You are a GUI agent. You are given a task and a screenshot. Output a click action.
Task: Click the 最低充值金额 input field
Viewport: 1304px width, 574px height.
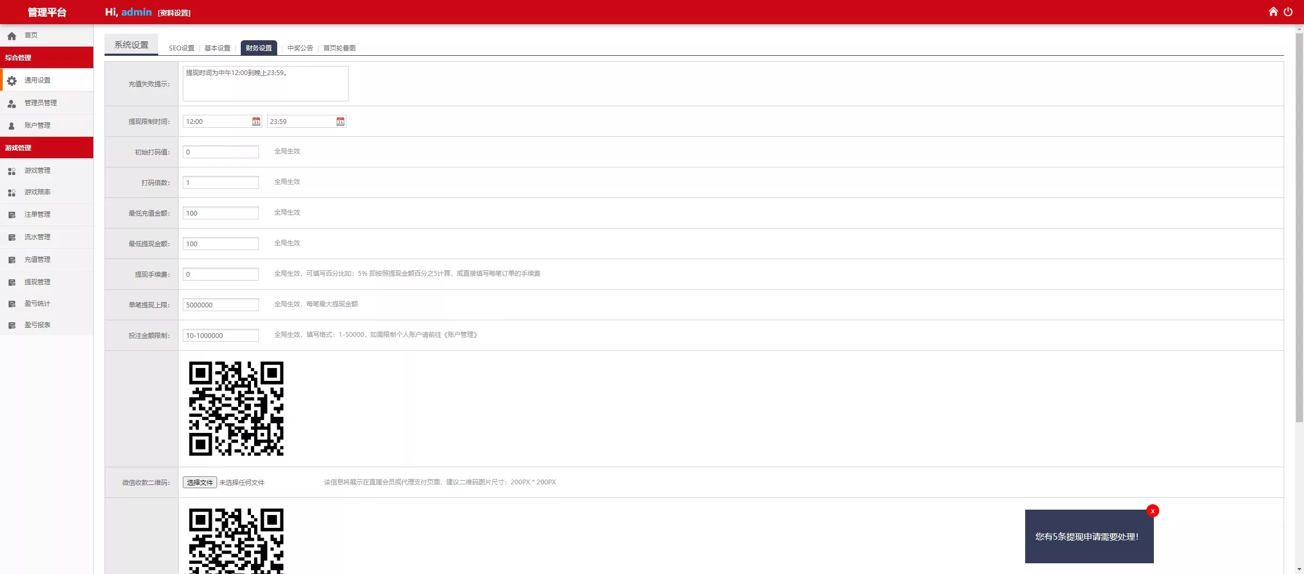point(220,213)
